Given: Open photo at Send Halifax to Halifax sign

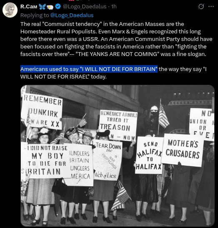Looking at the screenshot, I should 149,155.
